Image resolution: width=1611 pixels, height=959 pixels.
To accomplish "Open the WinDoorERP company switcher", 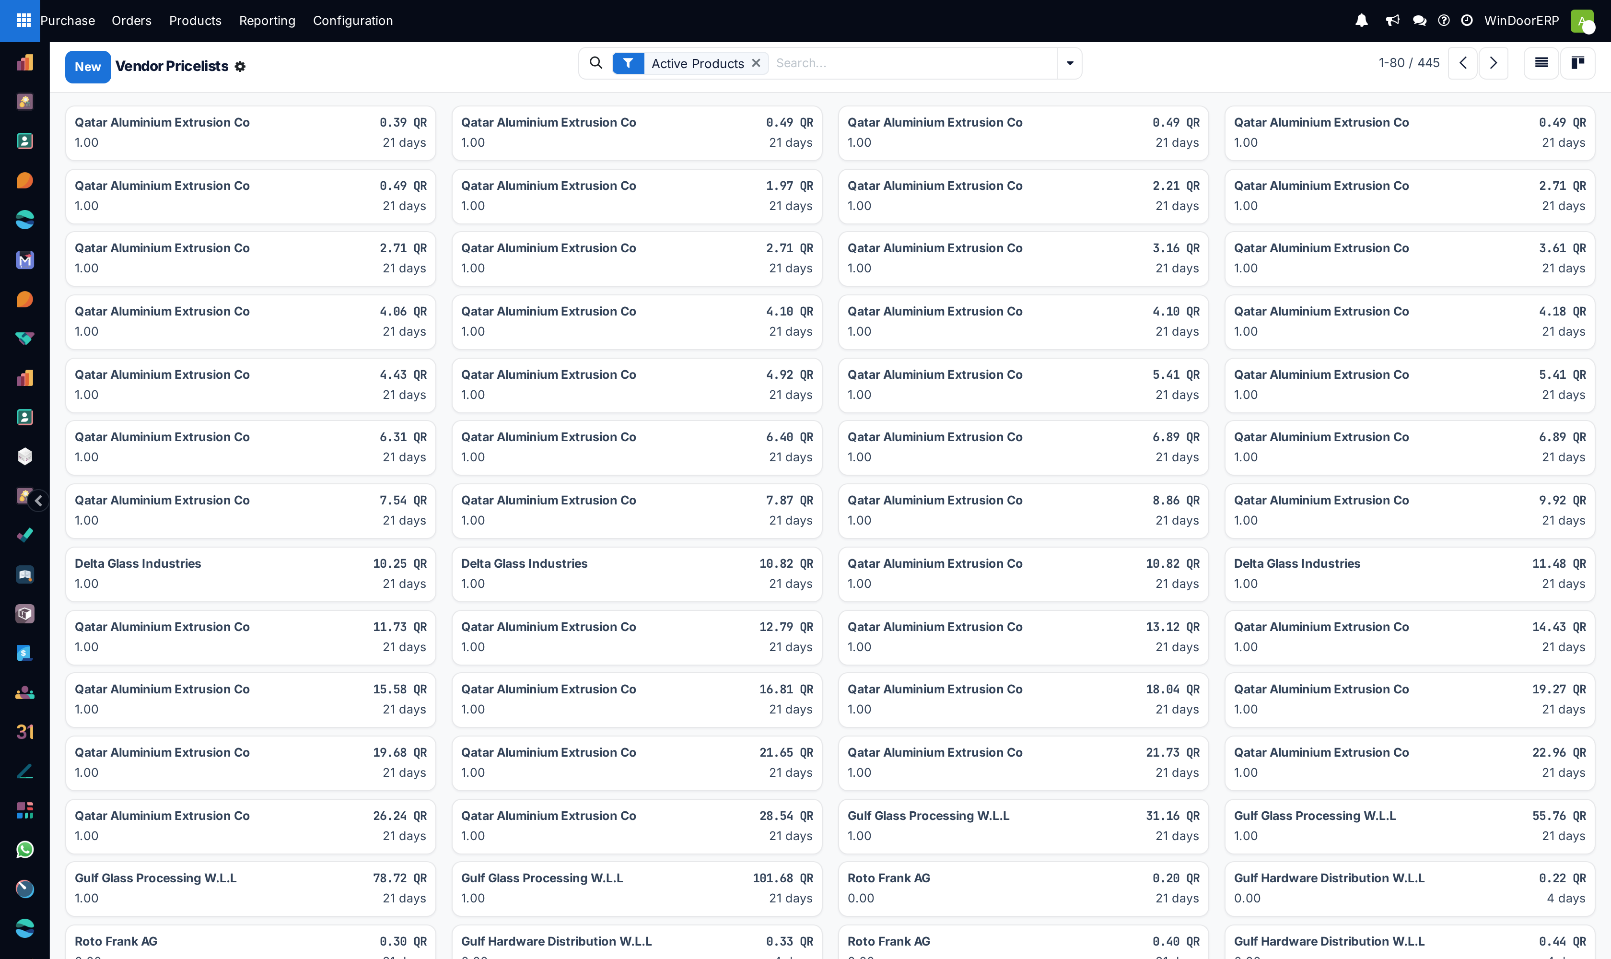I will coord(1521,21).
